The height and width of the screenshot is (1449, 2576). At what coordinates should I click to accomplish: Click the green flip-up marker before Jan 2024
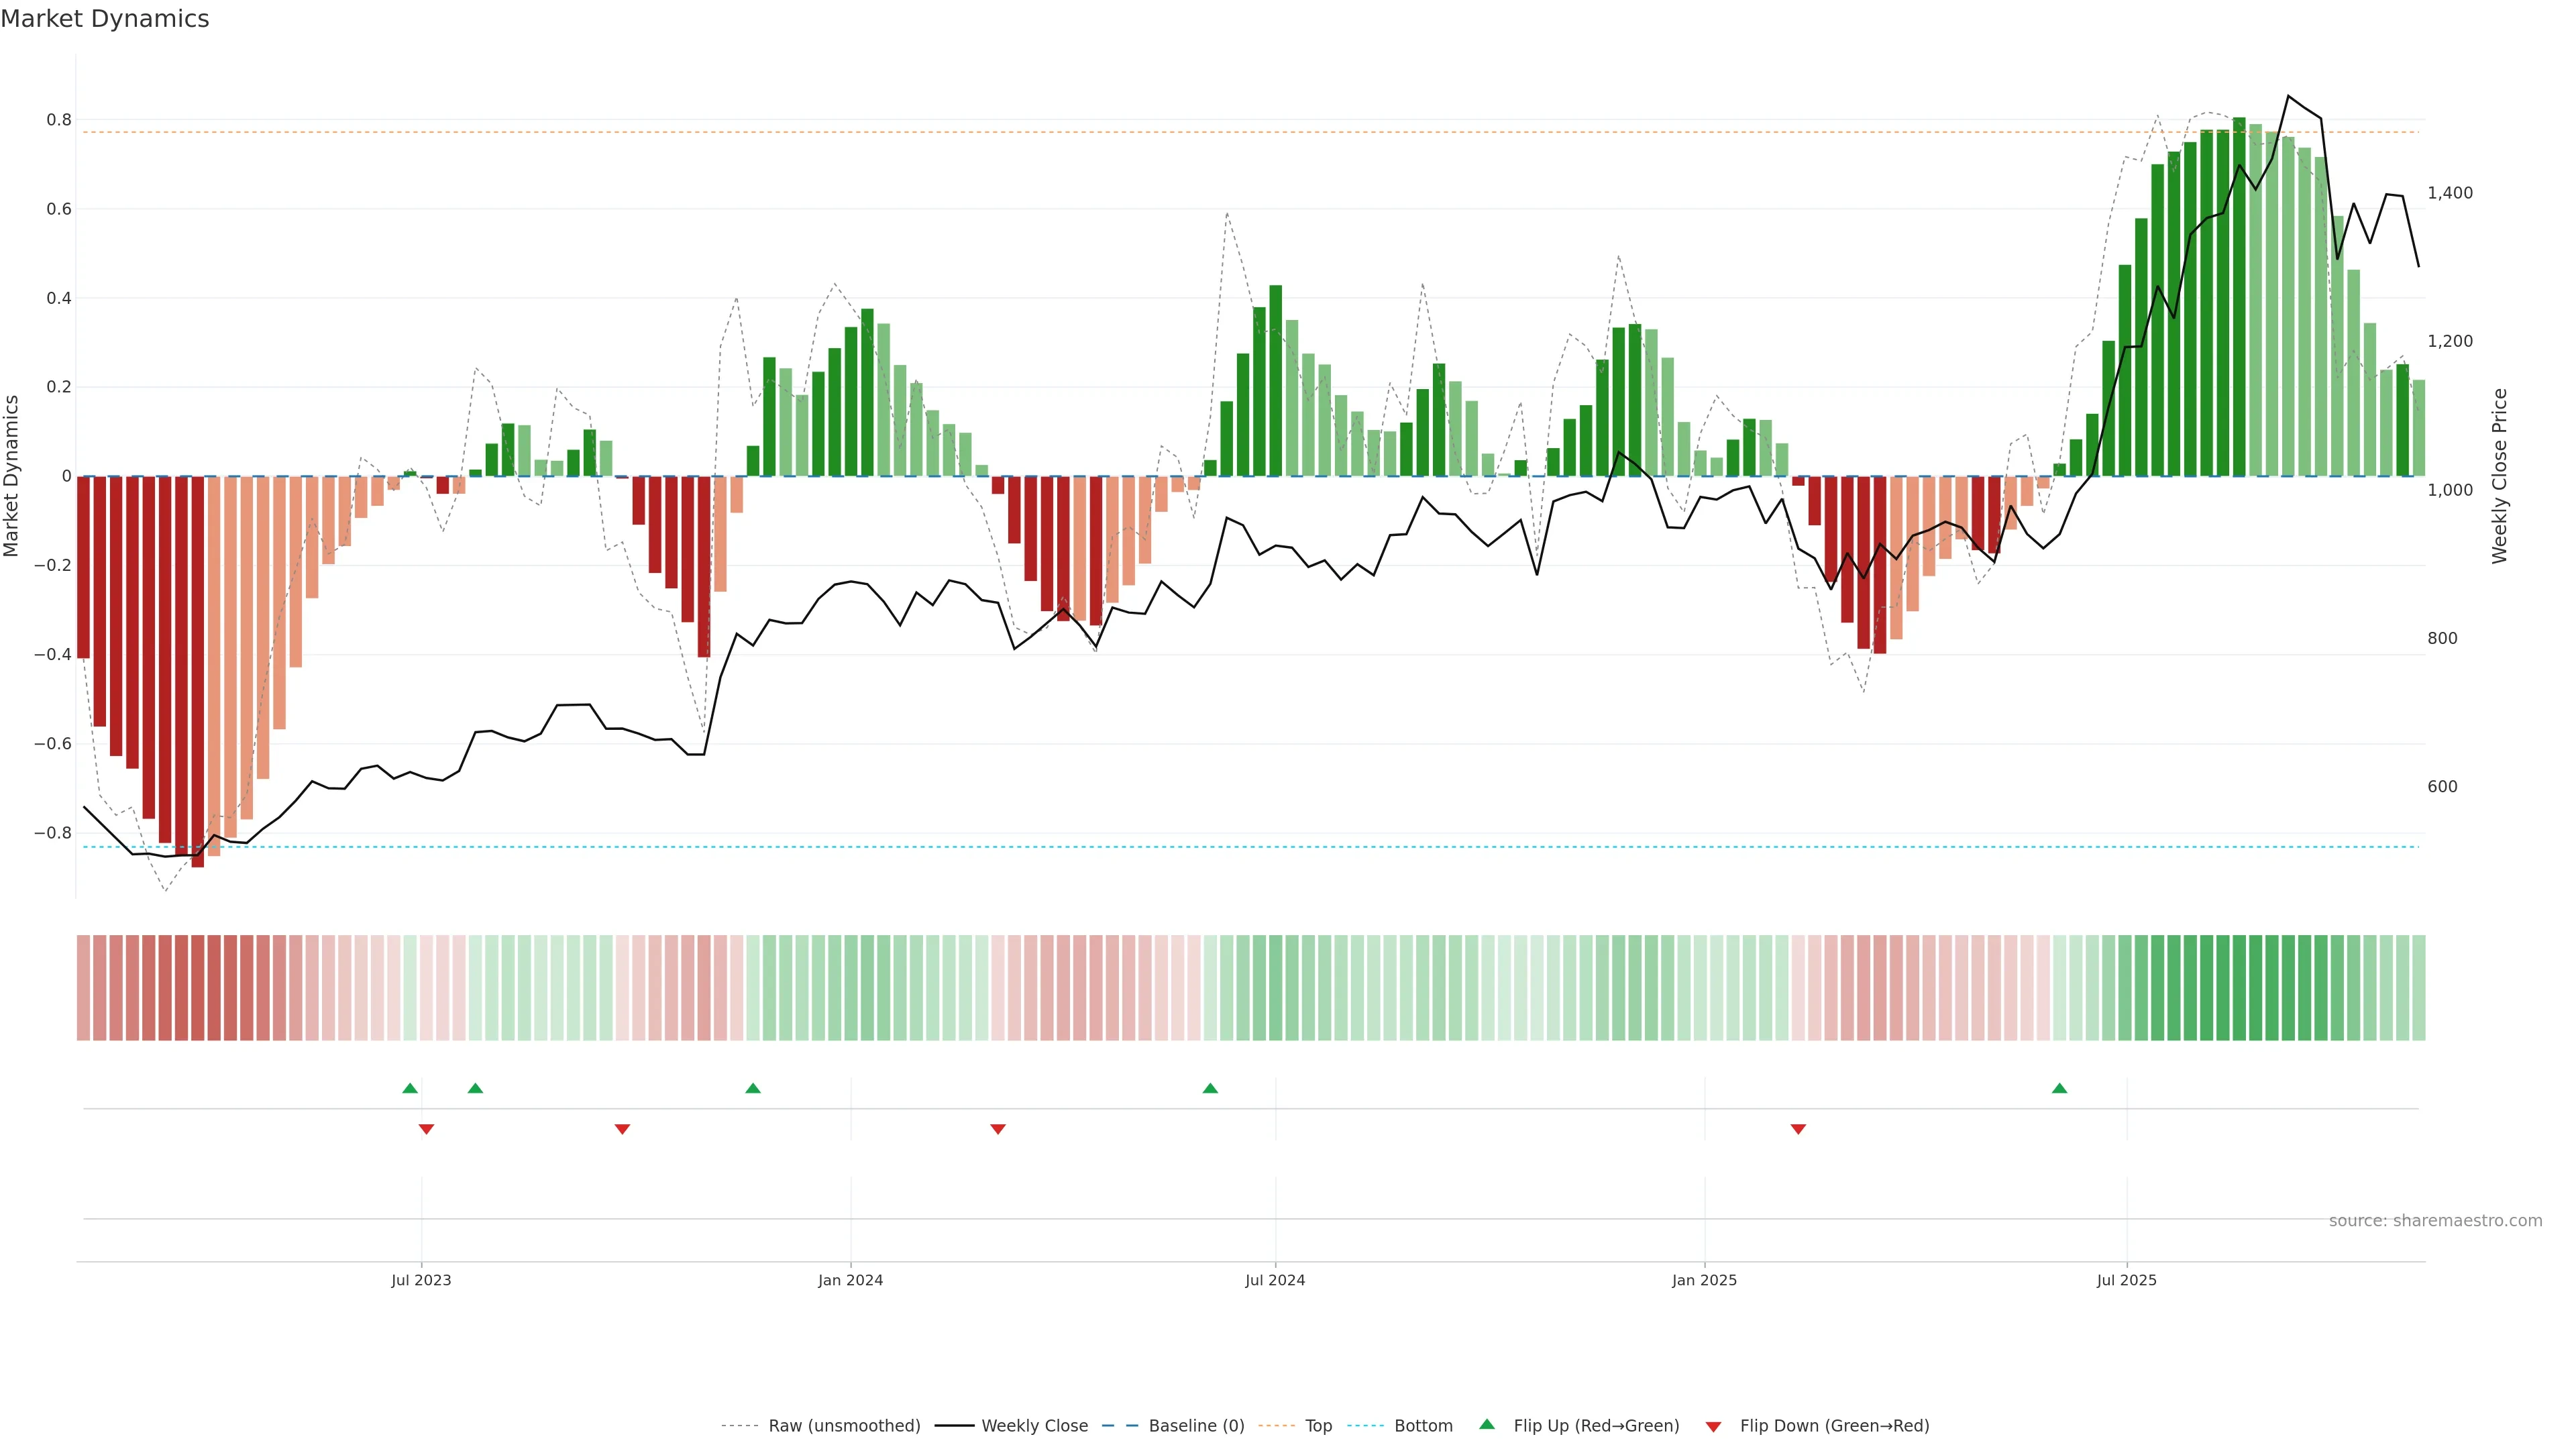(x=753, y=1088)
